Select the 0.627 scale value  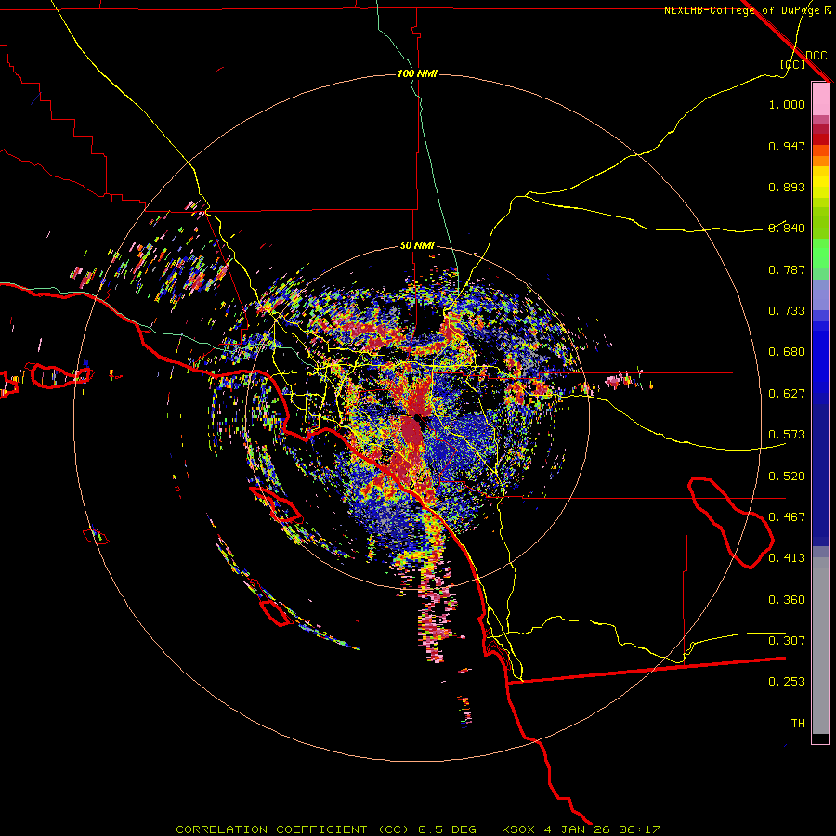[x=787, y=394]
